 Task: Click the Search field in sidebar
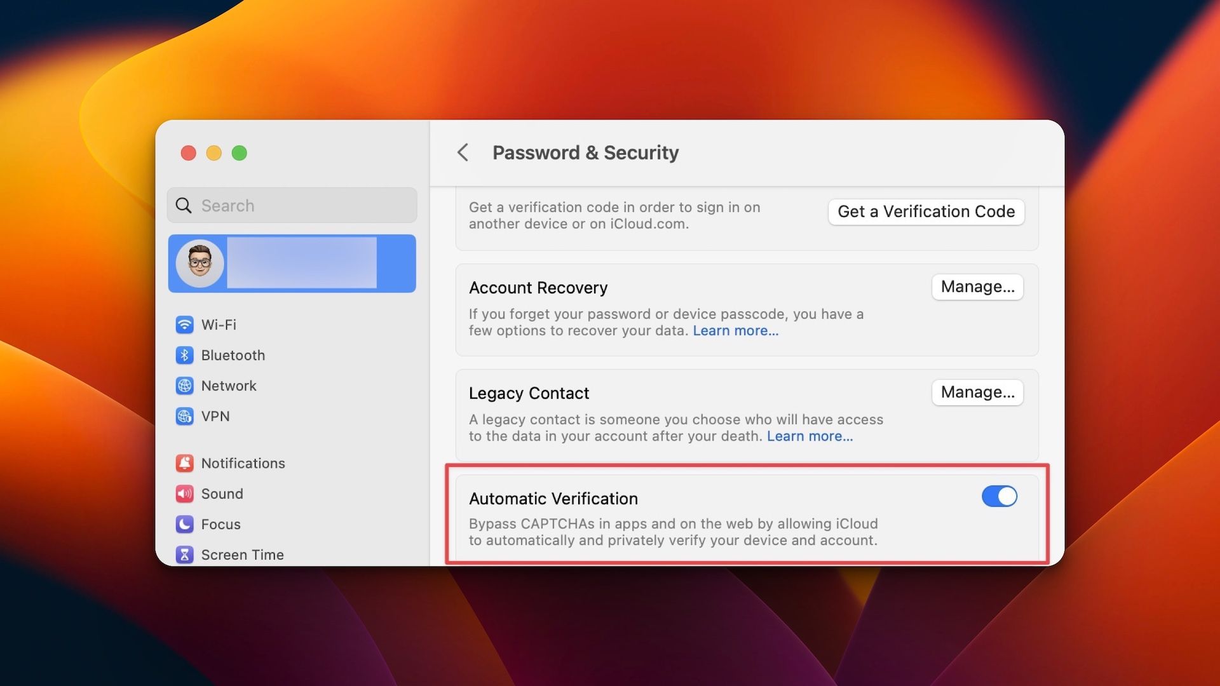(x=292, y=205)
